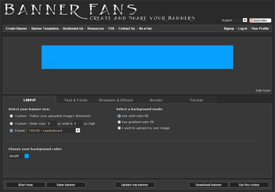Go to the Border tab
Image resolution: width=275 pixels, height=192 pixels.
[156, 100]
